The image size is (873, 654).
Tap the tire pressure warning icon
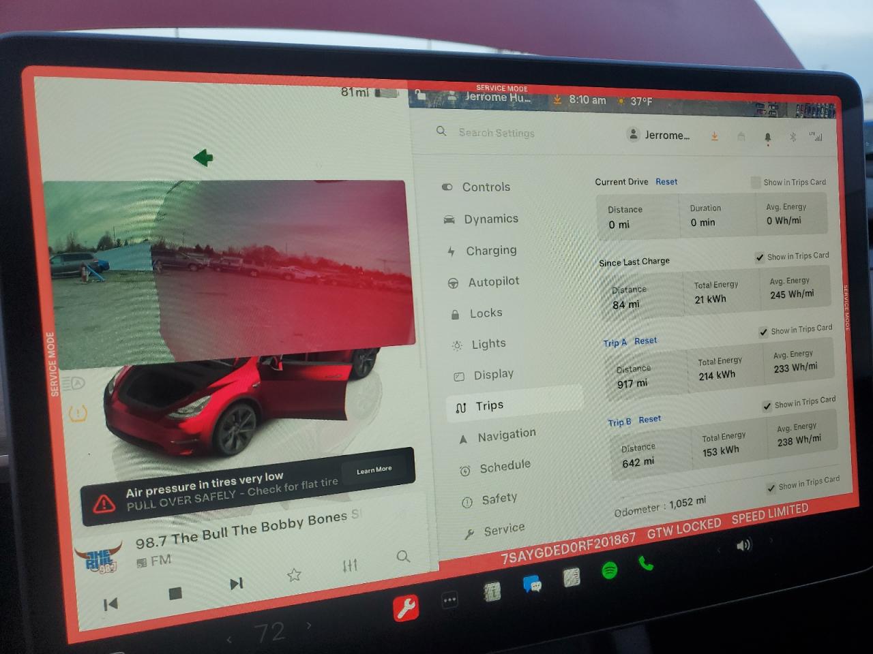[78, 413]
